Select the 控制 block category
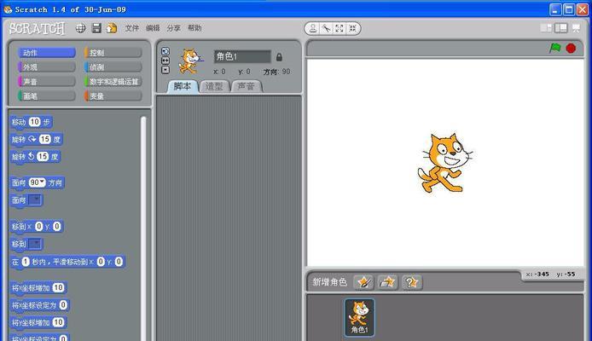Screen dimensions: 592x341 pyautogui.click(x=113, y=53)
